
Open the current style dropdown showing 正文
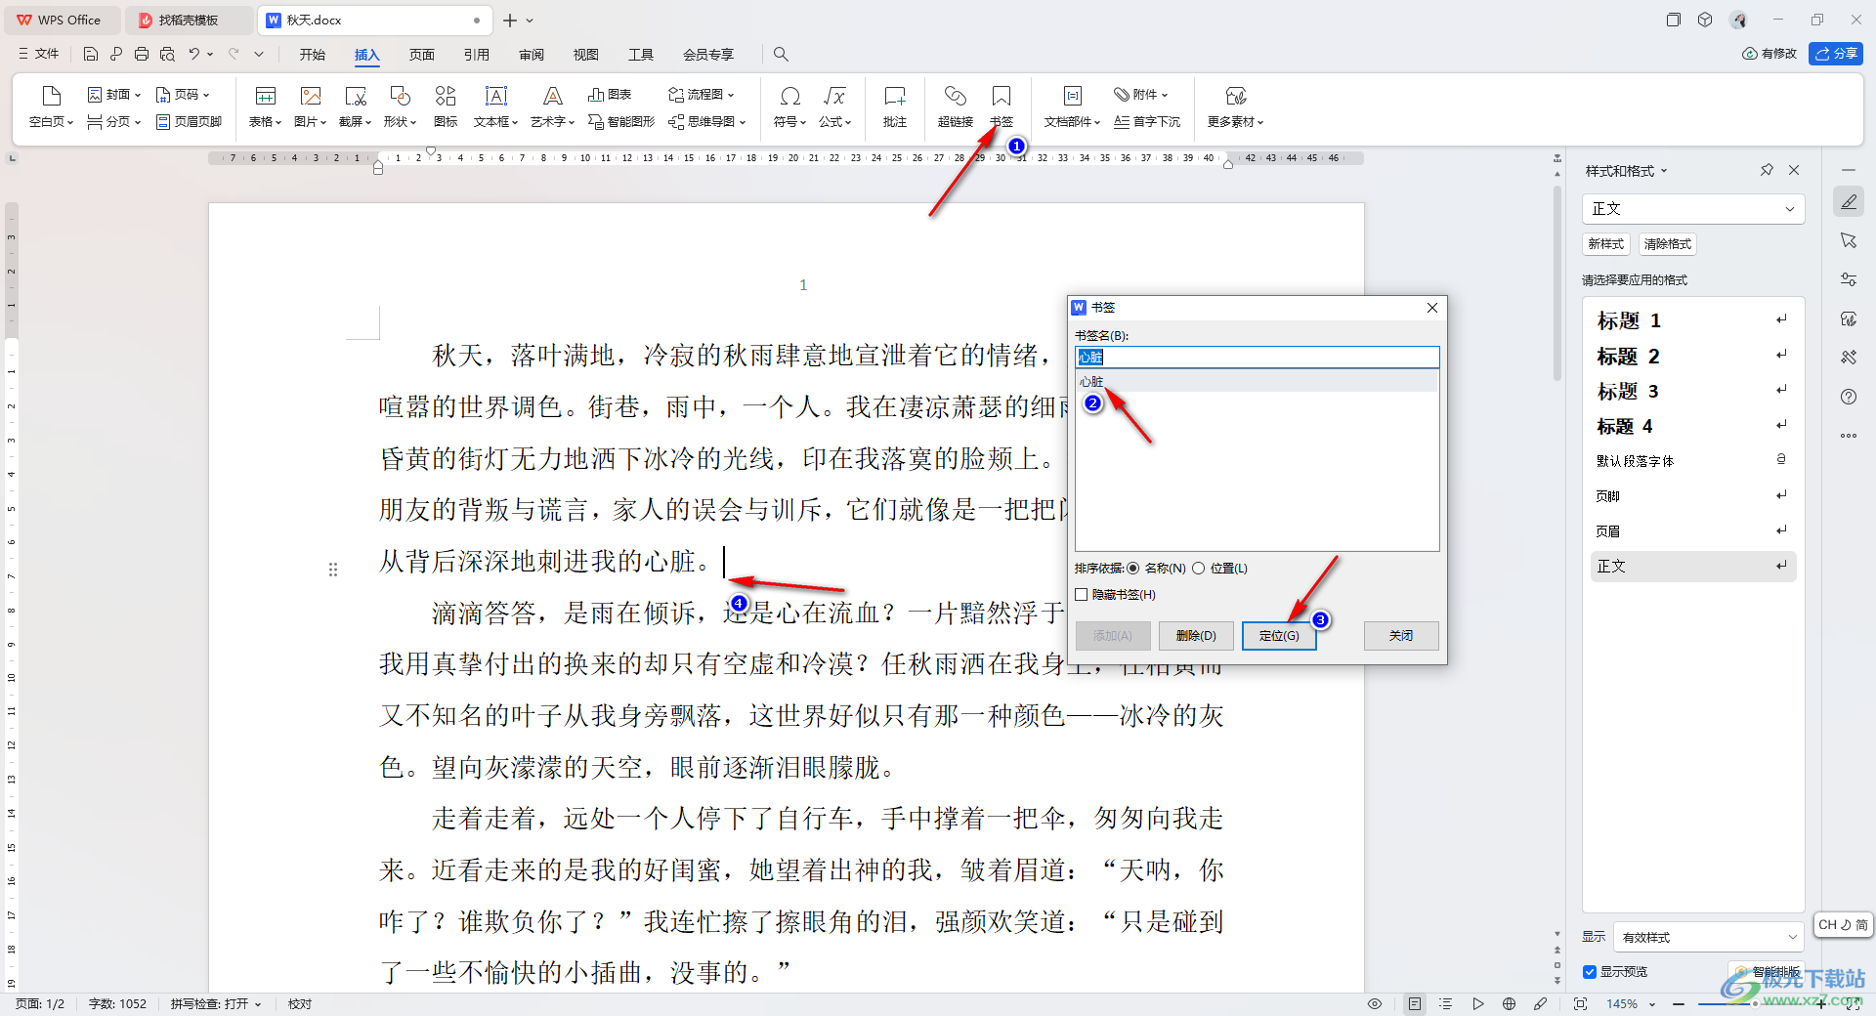(x=1693, y=209)
